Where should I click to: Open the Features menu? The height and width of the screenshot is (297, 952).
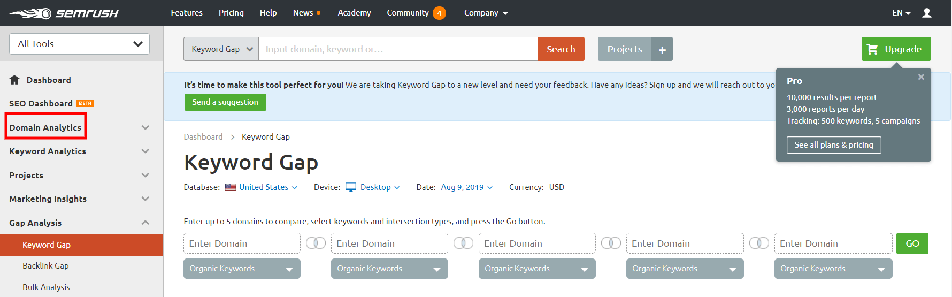pyautogui.click(x=187, y=13)
